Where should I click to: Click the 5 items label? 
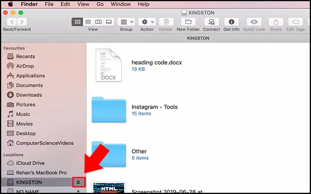coord(140,158)
